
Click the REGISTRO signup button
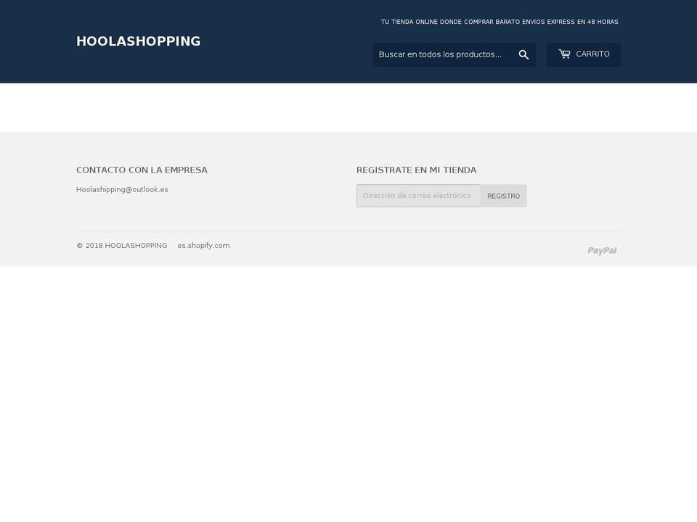click(x=504, y=196)
